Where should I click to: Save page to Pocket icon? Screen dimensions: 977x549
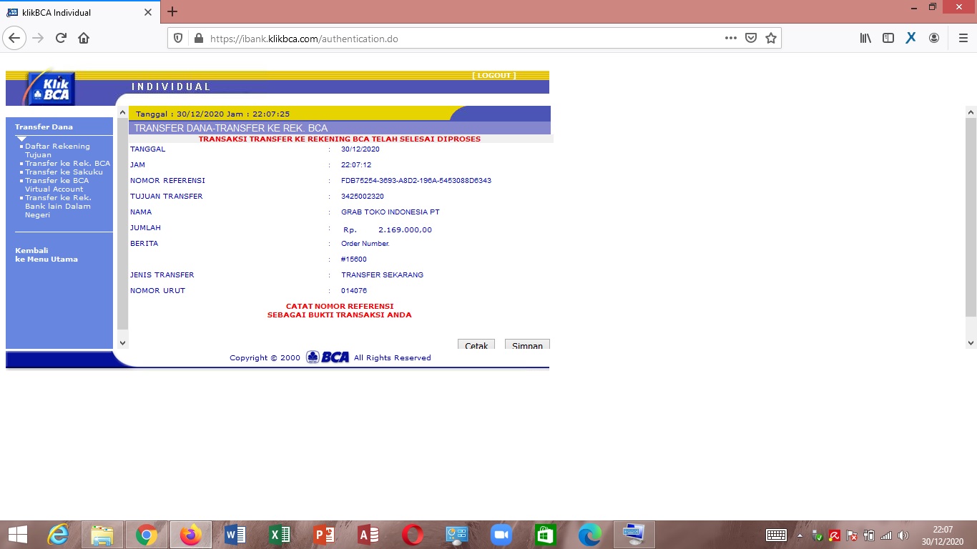[x=751, y=38]
